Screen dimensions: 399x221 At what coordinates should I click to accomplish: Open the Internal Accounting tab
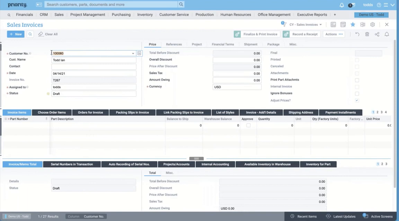pos(215,164)
